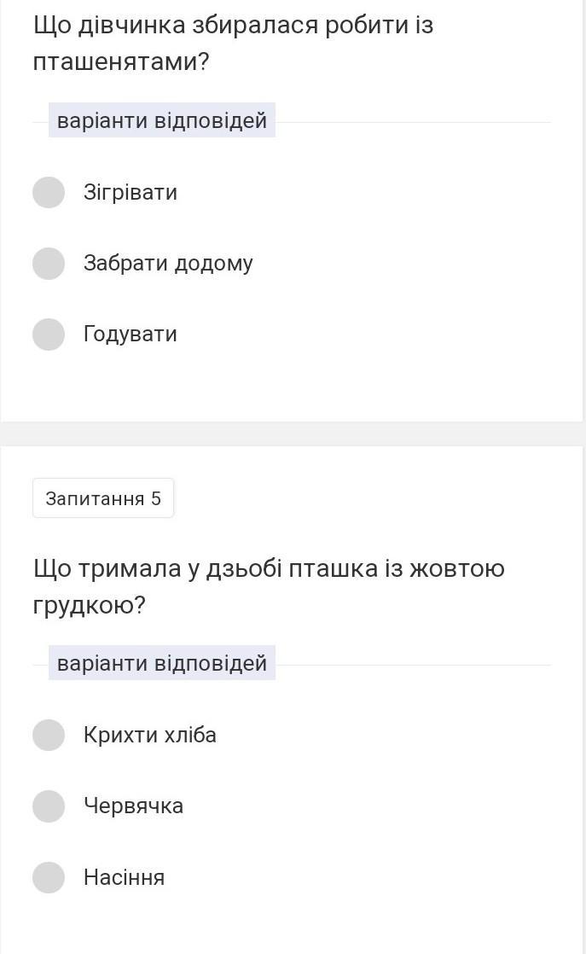Screen dimensions: 586x954
Task: Click the 'Червячка' option label
Action: [x=133, y=806]
